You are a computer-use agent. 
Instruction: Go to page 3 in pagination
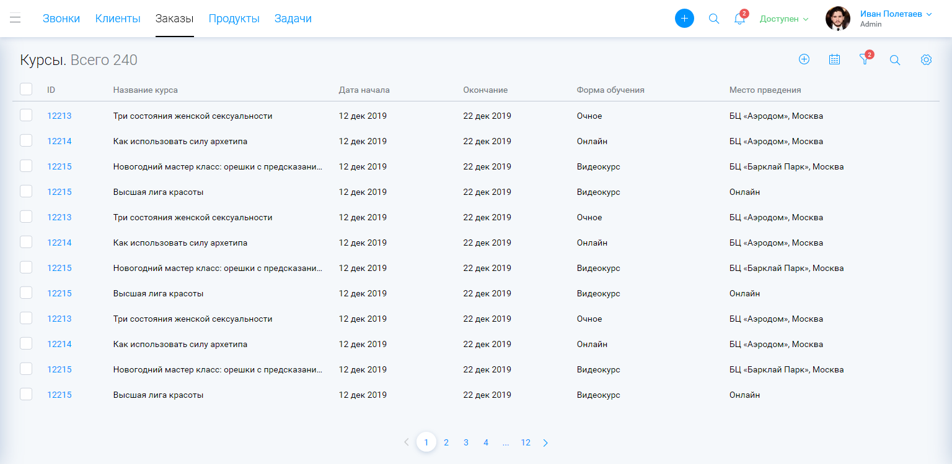(x=466, y=442)
